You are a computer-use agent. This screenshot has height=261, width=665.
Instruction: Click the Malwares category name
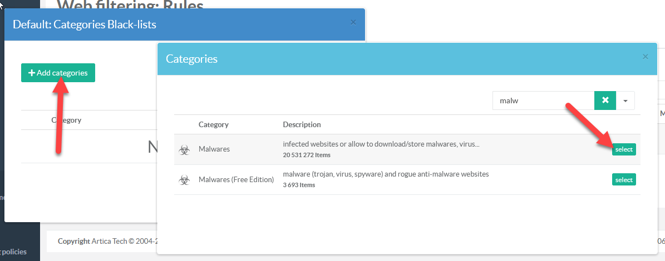pyautogui.click(x=214, y=149)
